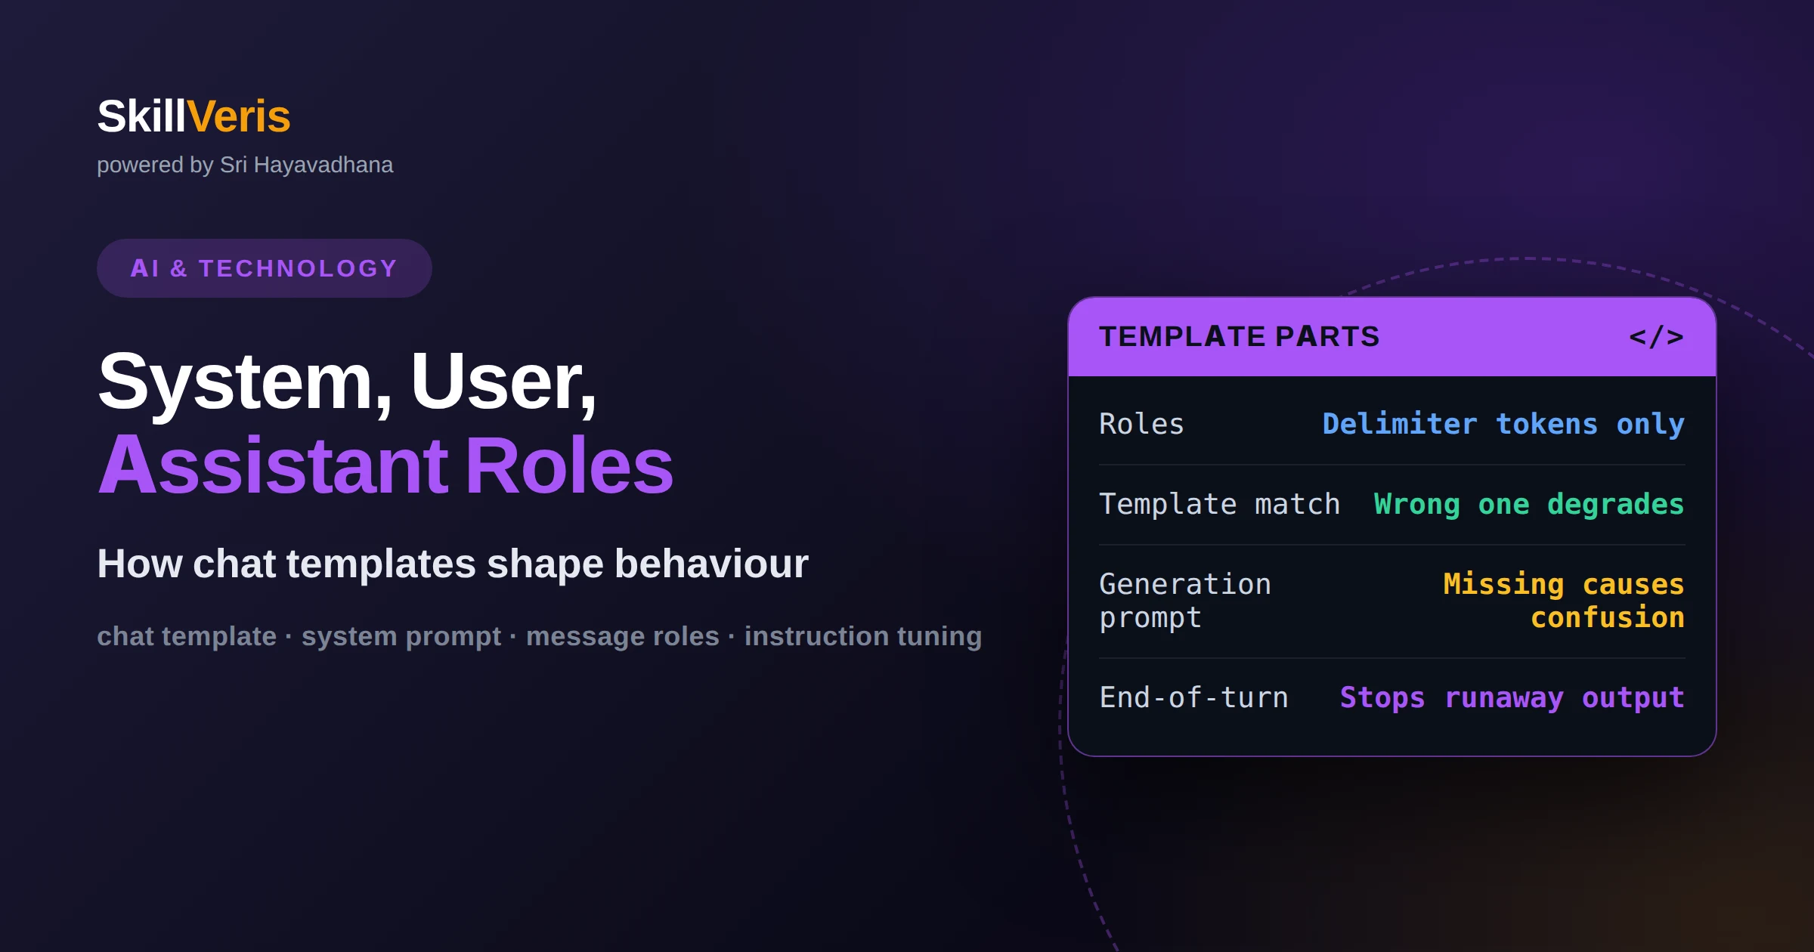Select the chat template keyword tag
The height and width of the screenshot is (952, 1814).
pos(187,636)
